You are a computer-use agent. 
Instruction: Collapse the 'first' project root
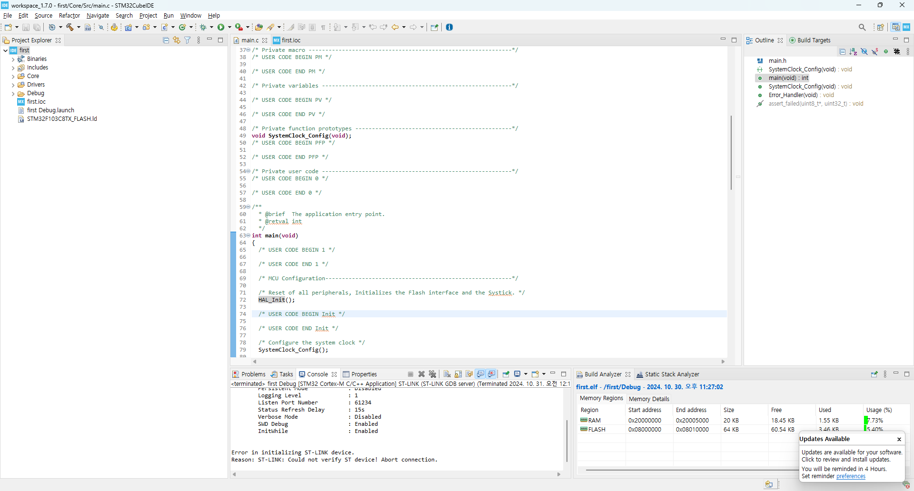tap(5, 50)
